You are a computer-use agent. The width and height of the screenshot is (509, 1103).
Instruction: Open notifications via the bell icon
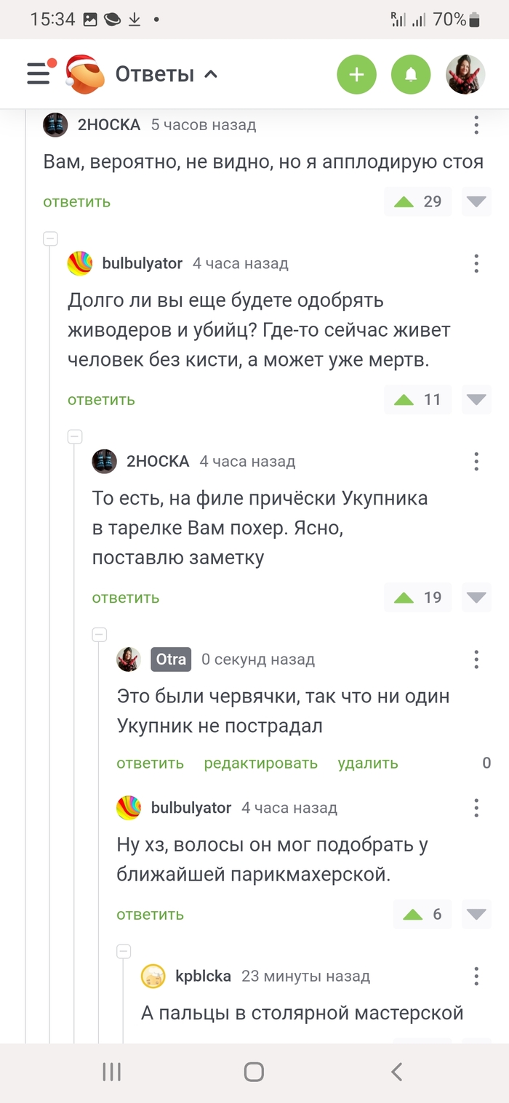point(411,74)
